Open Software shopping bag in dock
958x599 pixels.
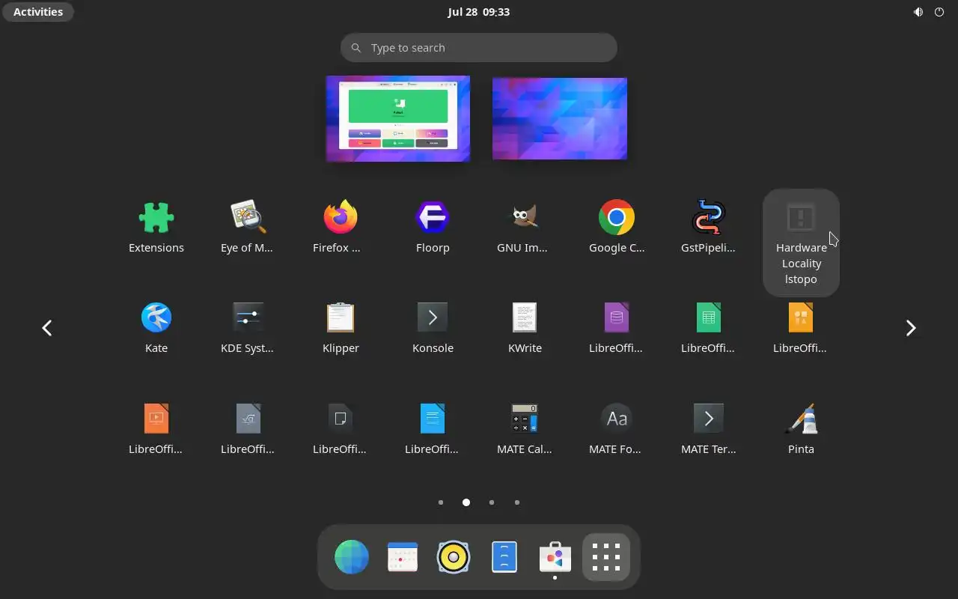555,557
